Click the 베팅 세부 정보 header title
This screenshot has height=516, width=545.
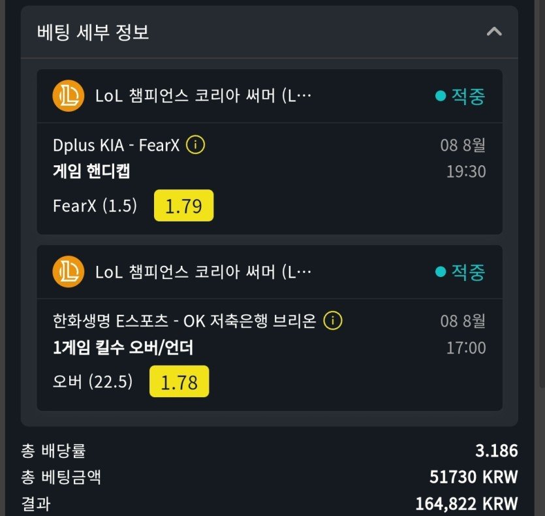(93, 32)
